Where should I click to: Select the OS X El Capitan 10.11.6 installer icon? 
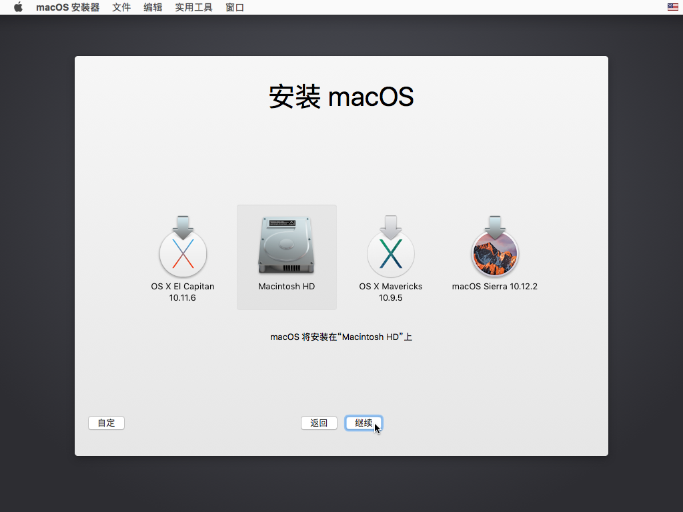tap(183, 247)
